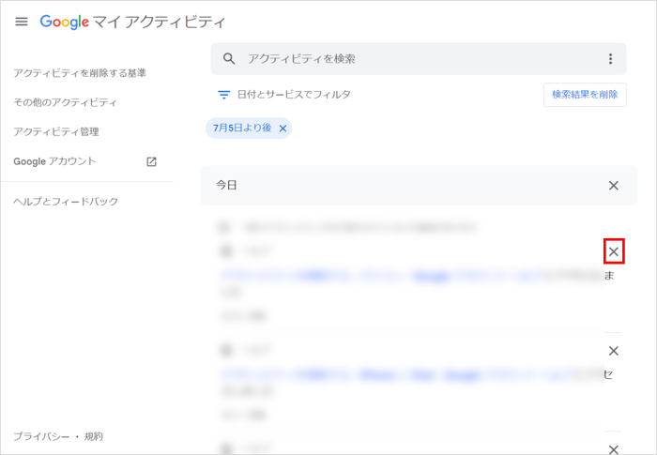Screen dimensions: 657x455
Task: Delete the first activity item (red-boxed X)
Action: [613, 251]
